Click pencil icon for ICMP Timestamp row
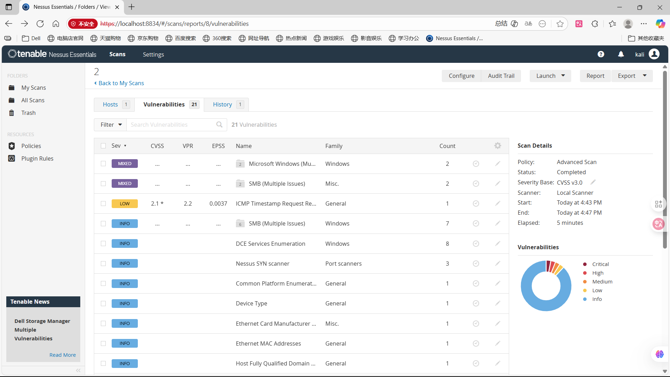Image resolution: width=670 pixels, height=377 pixels. (x=498, y=204)
